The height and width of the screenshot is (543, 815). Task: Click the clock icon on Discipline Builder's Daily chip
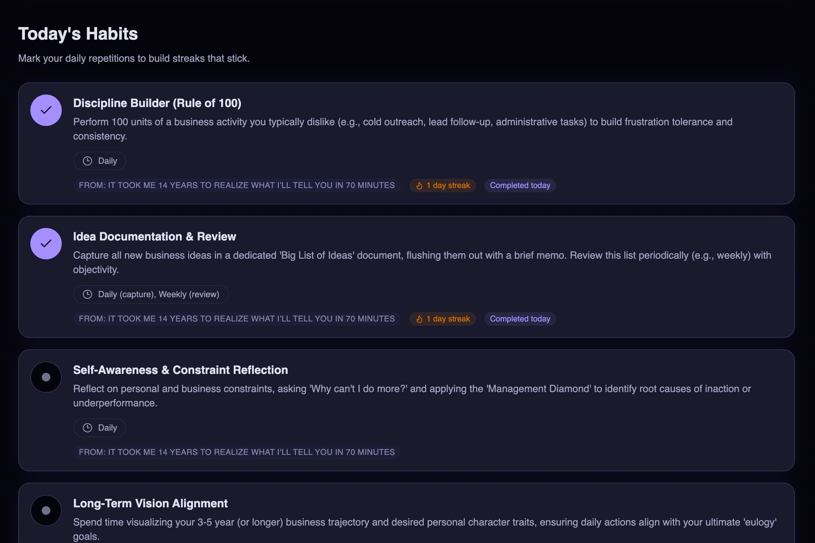point(87,161)
